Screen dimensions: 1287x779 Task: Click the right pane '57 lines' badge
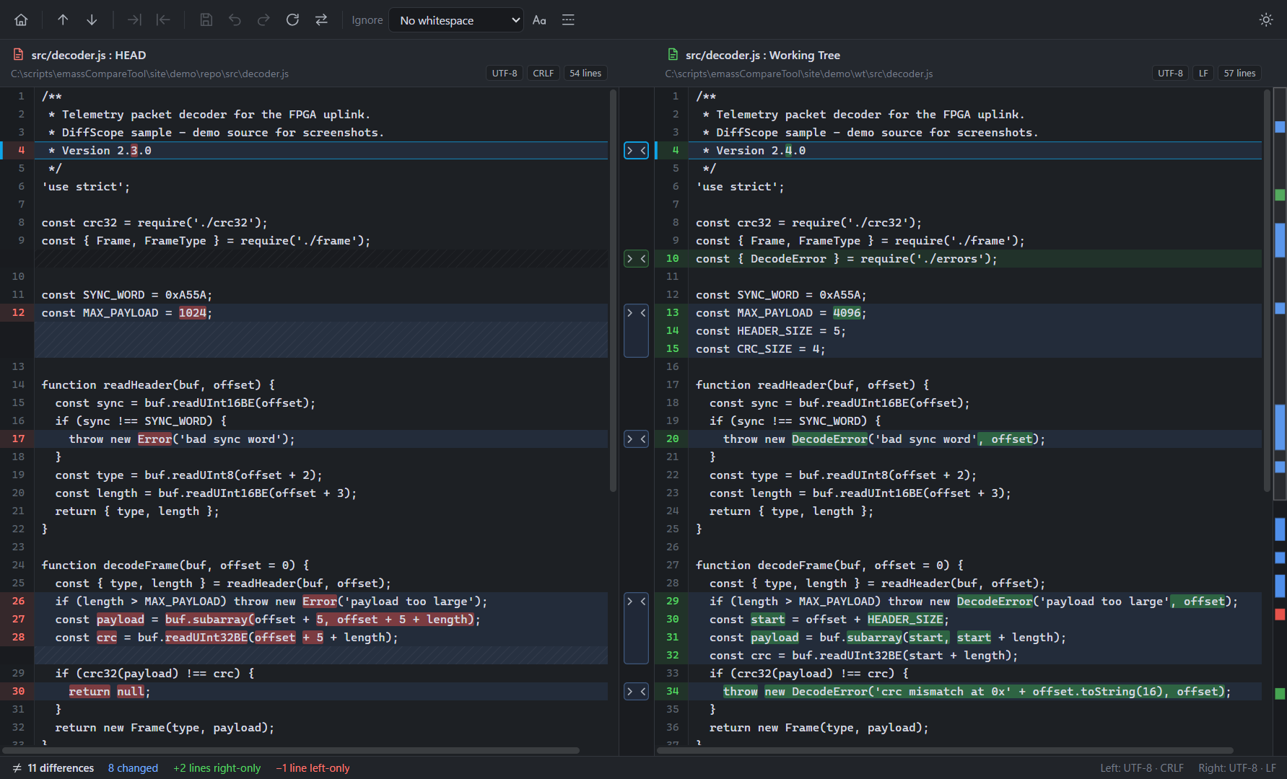[1239, 74]
